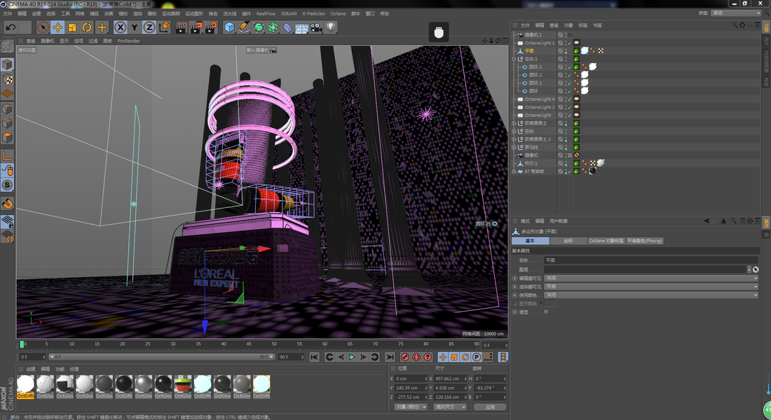Screen dimensions: 771x420
Task: Expand the 欧莱雅男士.2 group
Action: (514, 139)
